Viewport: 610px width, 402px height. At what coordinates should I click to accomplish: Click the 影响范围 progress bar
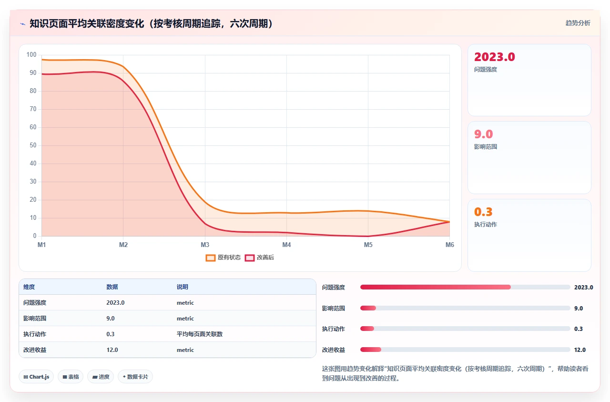465,308
